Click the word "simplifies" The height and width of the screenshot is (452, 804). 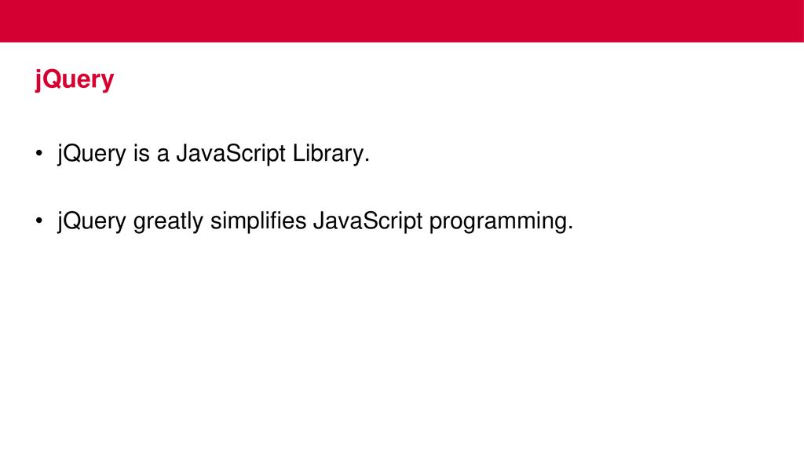258,221
